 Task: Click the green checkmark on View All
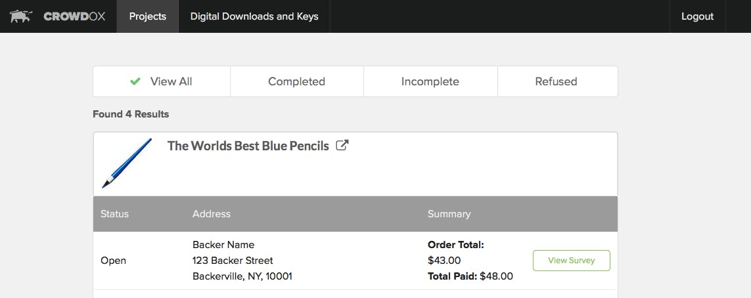135,81
